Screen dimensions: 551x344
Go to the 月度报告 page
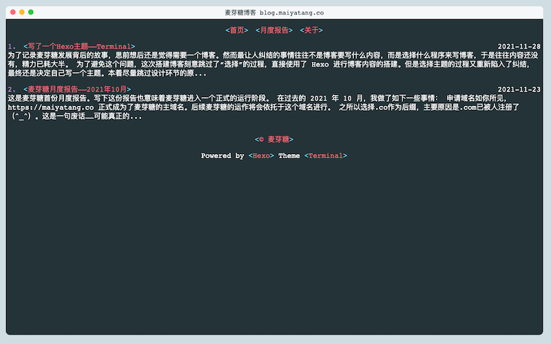[x=274, y=30]
